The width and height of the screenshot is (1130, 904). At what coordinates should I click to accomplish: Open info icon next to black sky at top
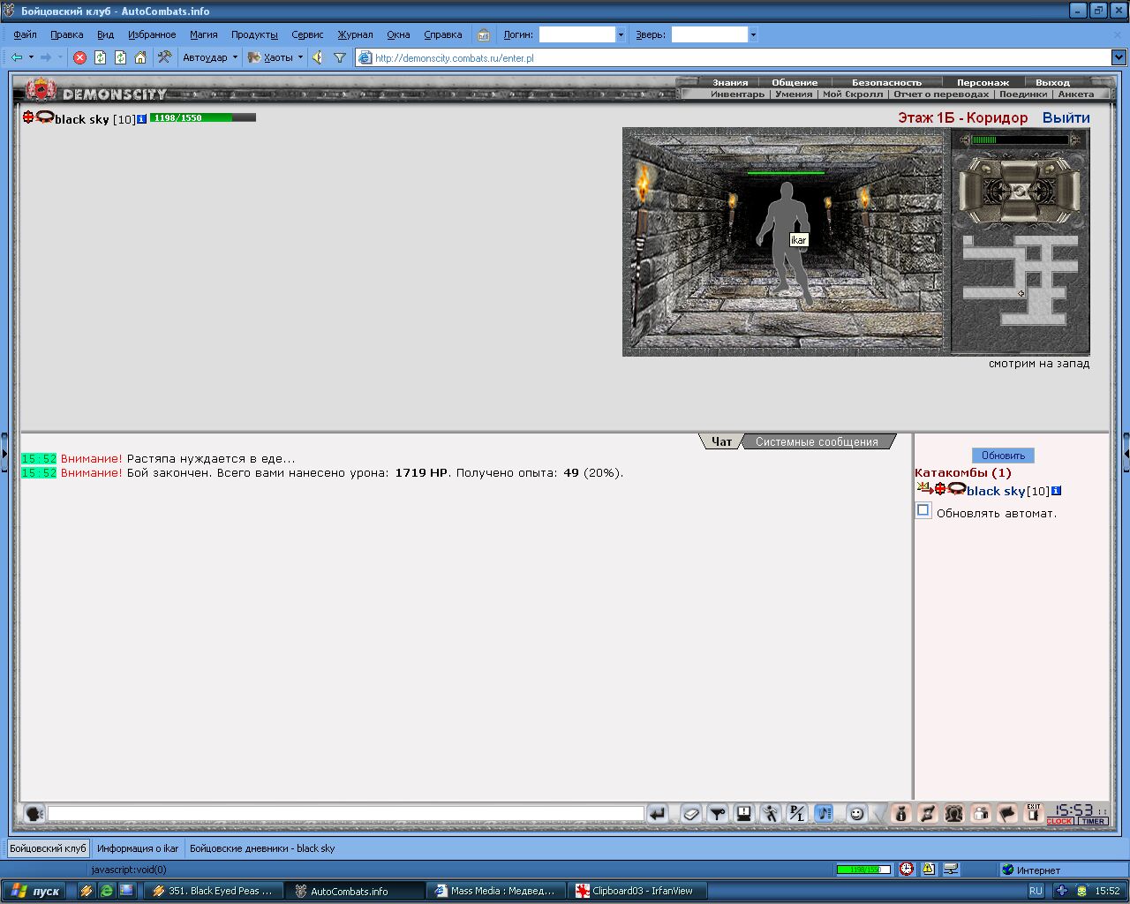[142, 118]
